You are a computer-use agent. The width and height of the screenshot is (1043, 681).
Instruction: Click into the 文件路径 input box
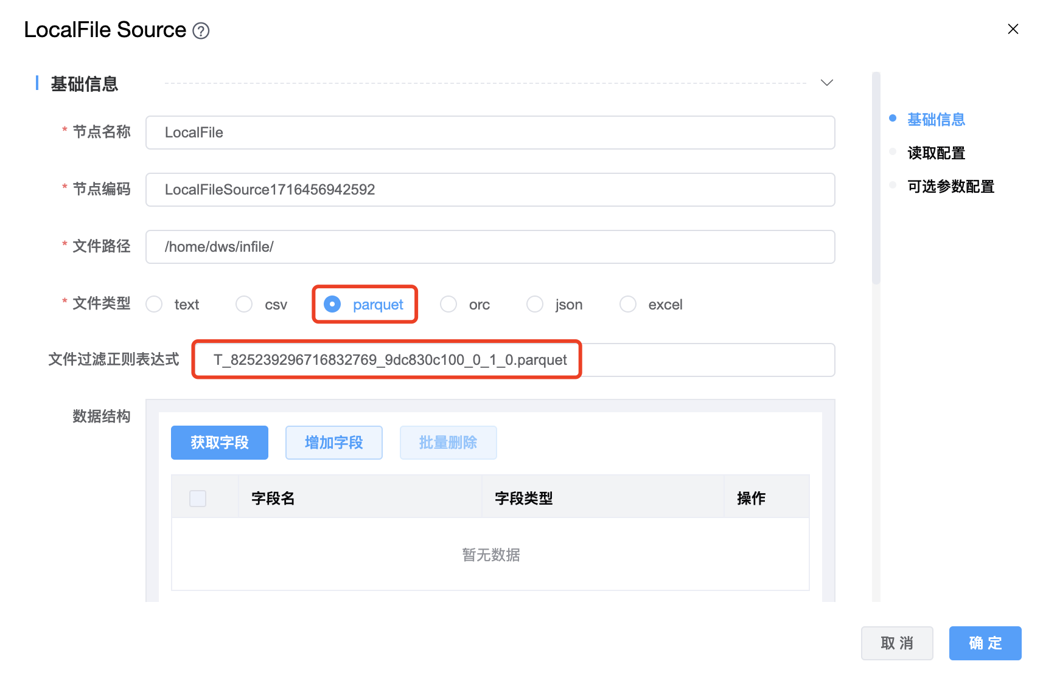pyautogui.click(x=490, y=247)
